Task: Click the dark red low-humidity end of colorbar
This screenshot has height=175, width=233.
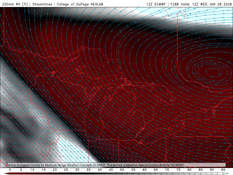Action: pyautogui.click(x=7, y=174)
